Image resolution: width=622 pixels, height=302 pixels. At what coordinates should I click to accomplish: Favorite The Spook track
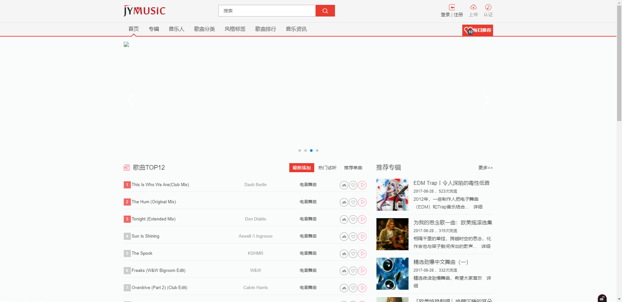pyautogui.click(x=353, y=254)
